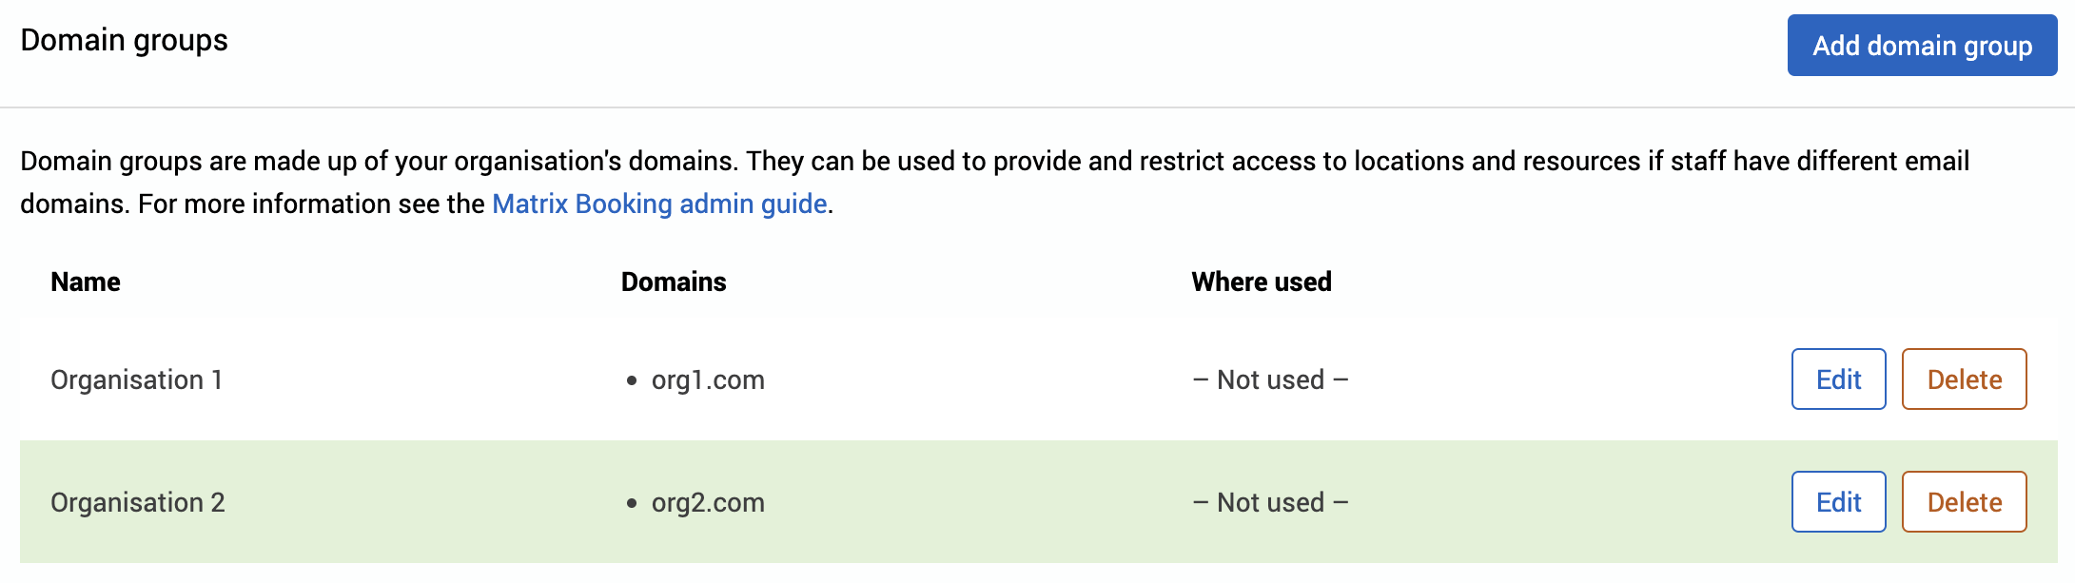The image size is (2075, 583).
Task: Click the Not used label for Organisation 1
Action: click(x=1270, y=379)
